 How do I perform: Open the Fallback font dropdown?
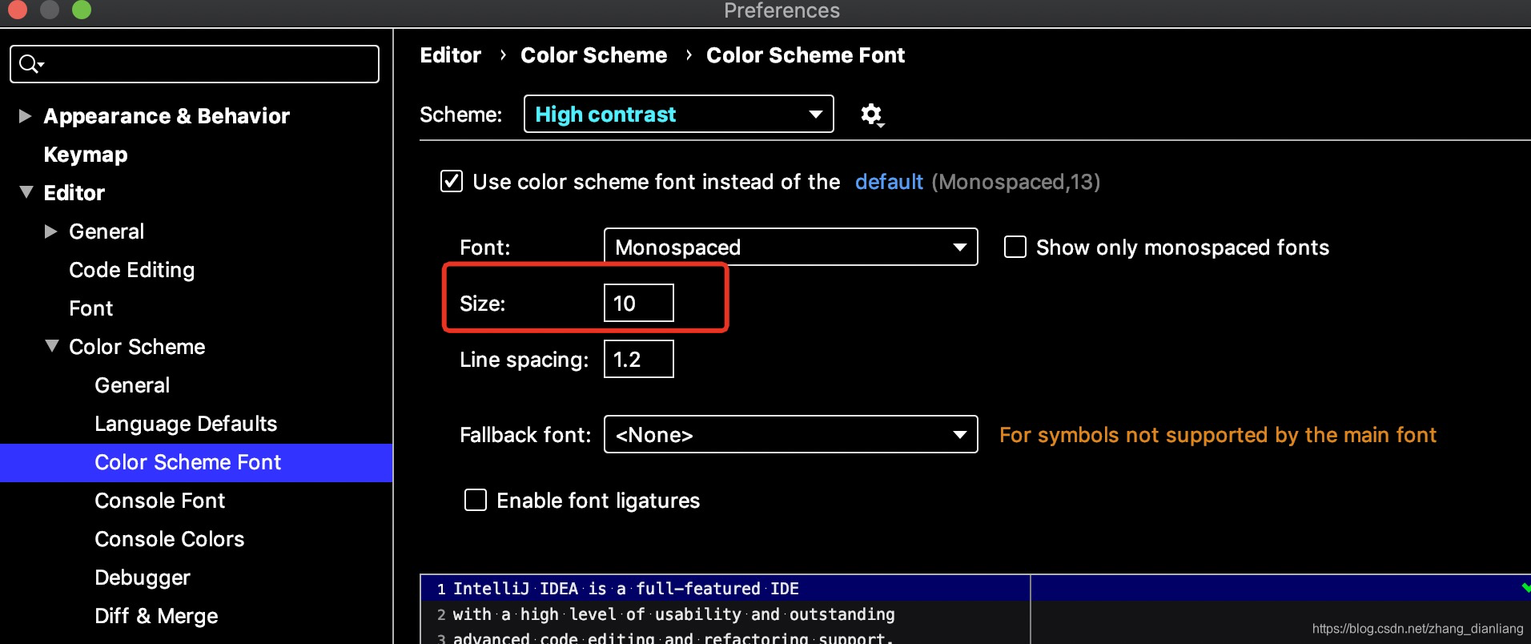[x=790, y=434]
